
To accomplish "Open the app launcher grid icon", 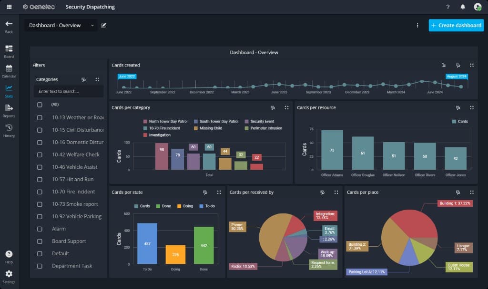I will pyautogui.click(x=9, y=7).
